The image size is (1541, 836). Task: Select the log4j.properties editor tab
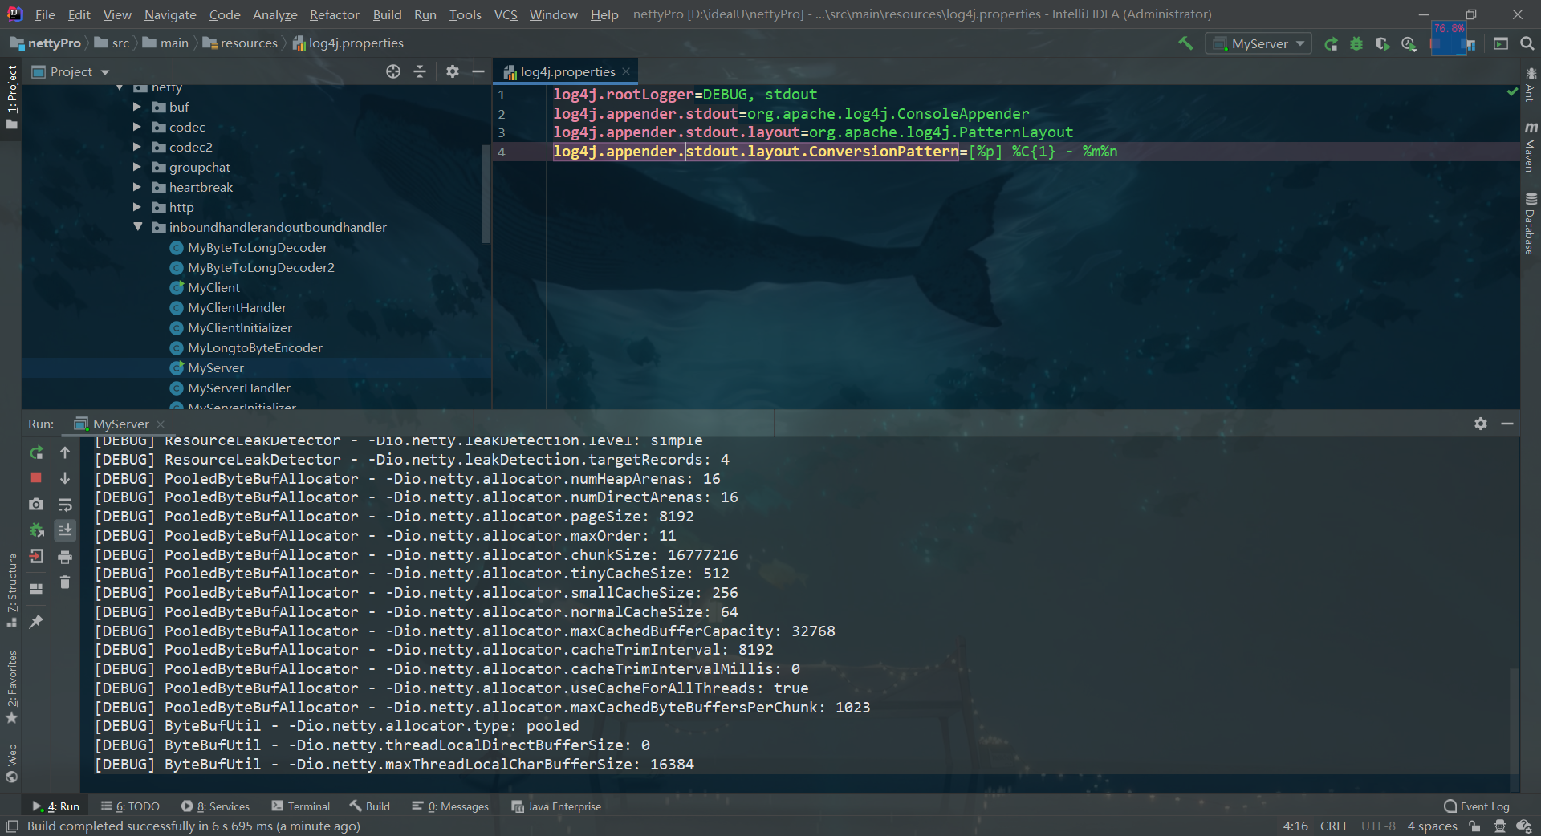pos(567,71)
